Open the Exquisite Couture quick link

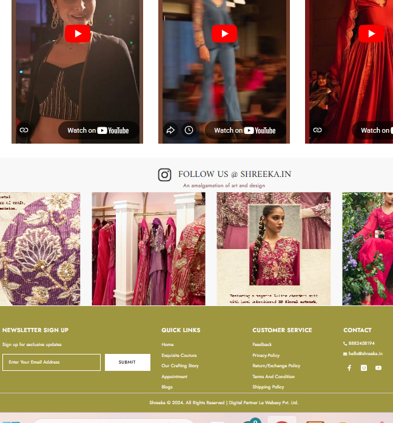pos(179,355)
